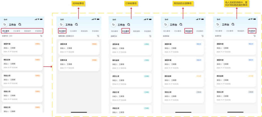
Task: Select the 待办事项 tab in the second phone screen
Action: click(x=62, y=31)
